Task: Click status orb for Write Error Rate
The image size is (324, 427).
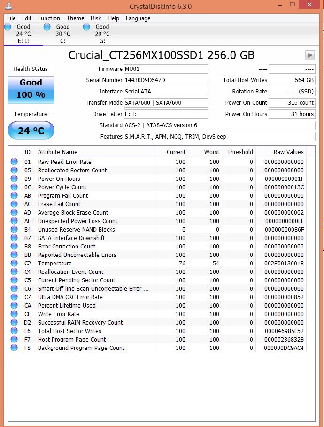Action: coord(14,314)
